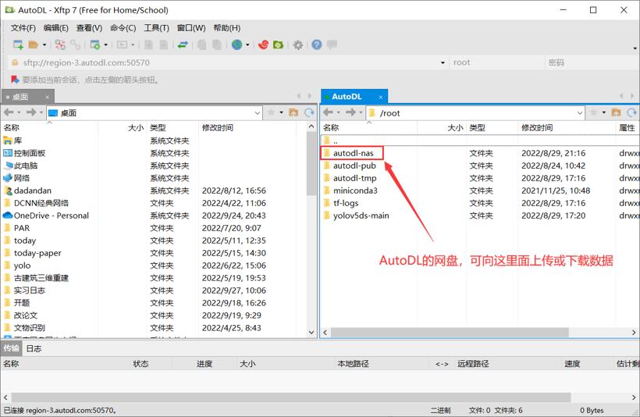Viewport: 640px width, 417px height.
Task: Close the AutoDL session tab
Action: tap(381, 97)
